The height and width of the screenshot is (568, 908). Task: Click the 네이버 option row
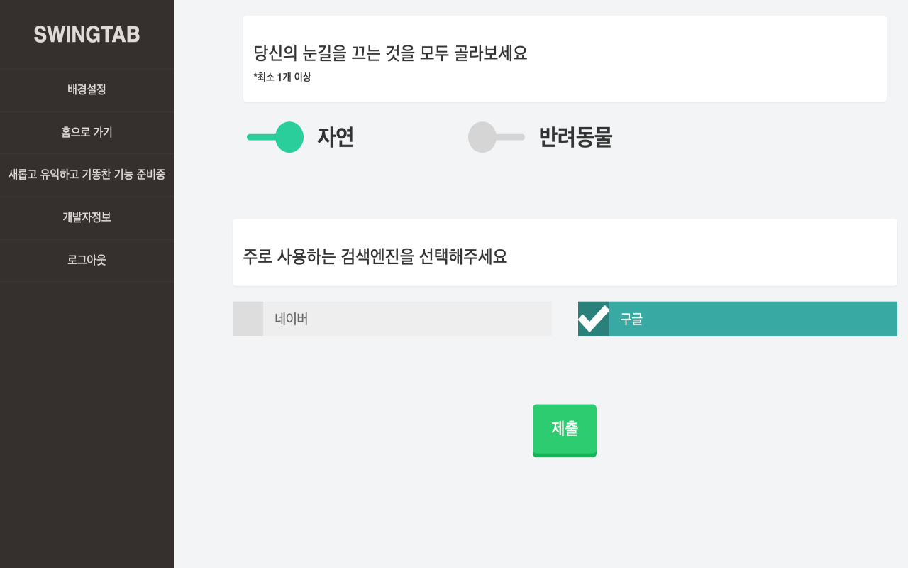click(392, 319)
